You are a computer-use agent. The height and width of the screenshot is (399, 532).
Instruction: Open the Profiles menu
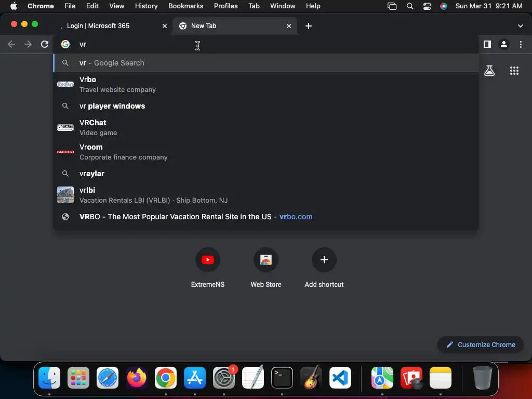(225, 6)
